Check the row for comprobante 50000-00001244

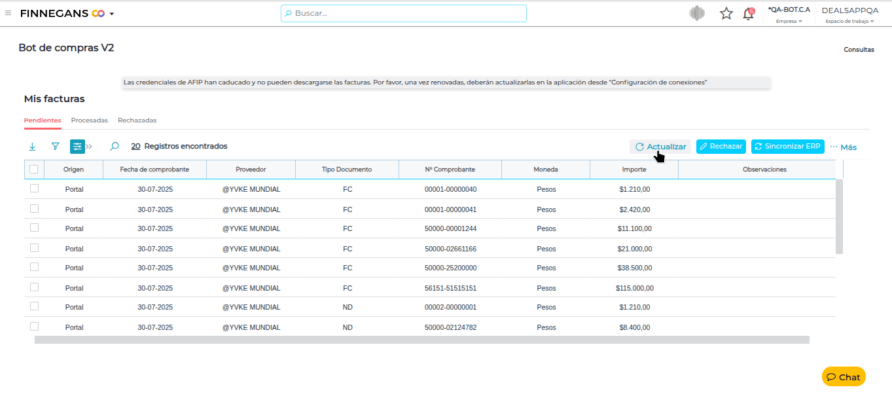pyautogui.click(x=34, y=228)
